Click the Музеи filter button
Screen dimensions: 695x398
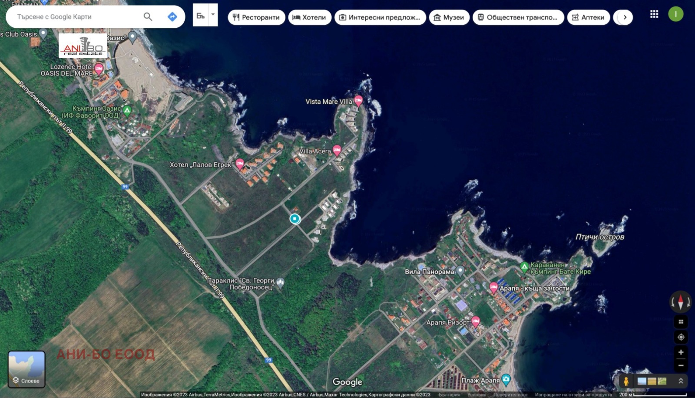pyautogui.click(x=449, y=17)
